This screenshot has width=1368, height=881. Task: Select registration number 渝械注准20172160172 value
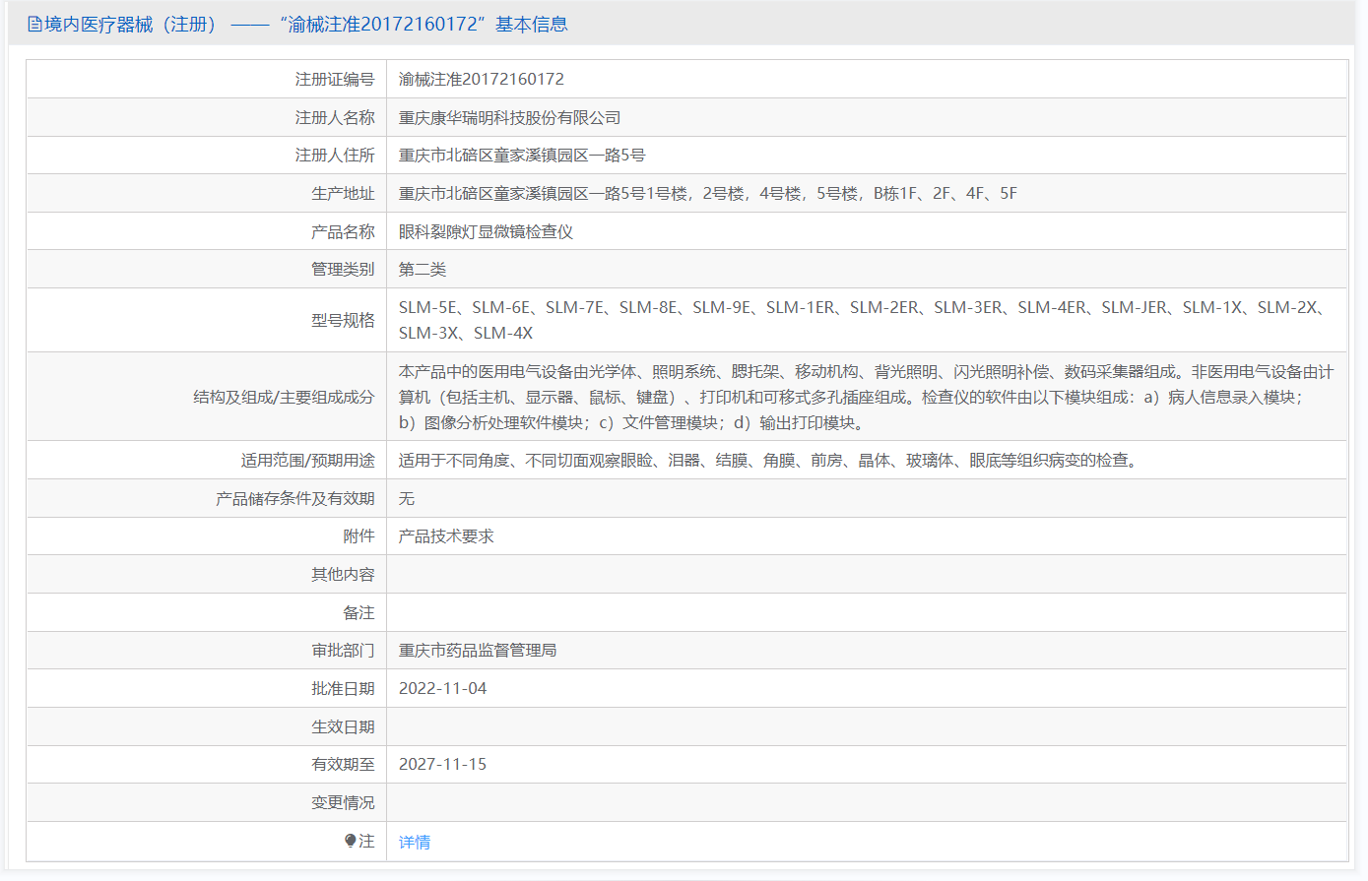[x=482, y=79]
